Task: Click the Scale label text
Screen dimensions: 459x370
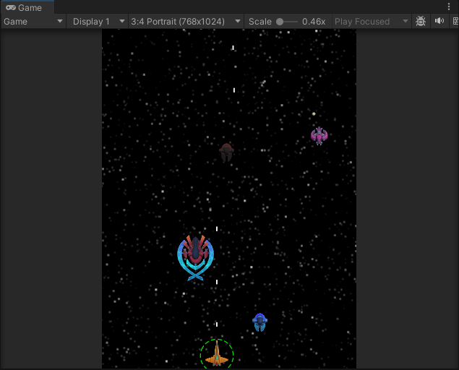Action: [259, 22]
